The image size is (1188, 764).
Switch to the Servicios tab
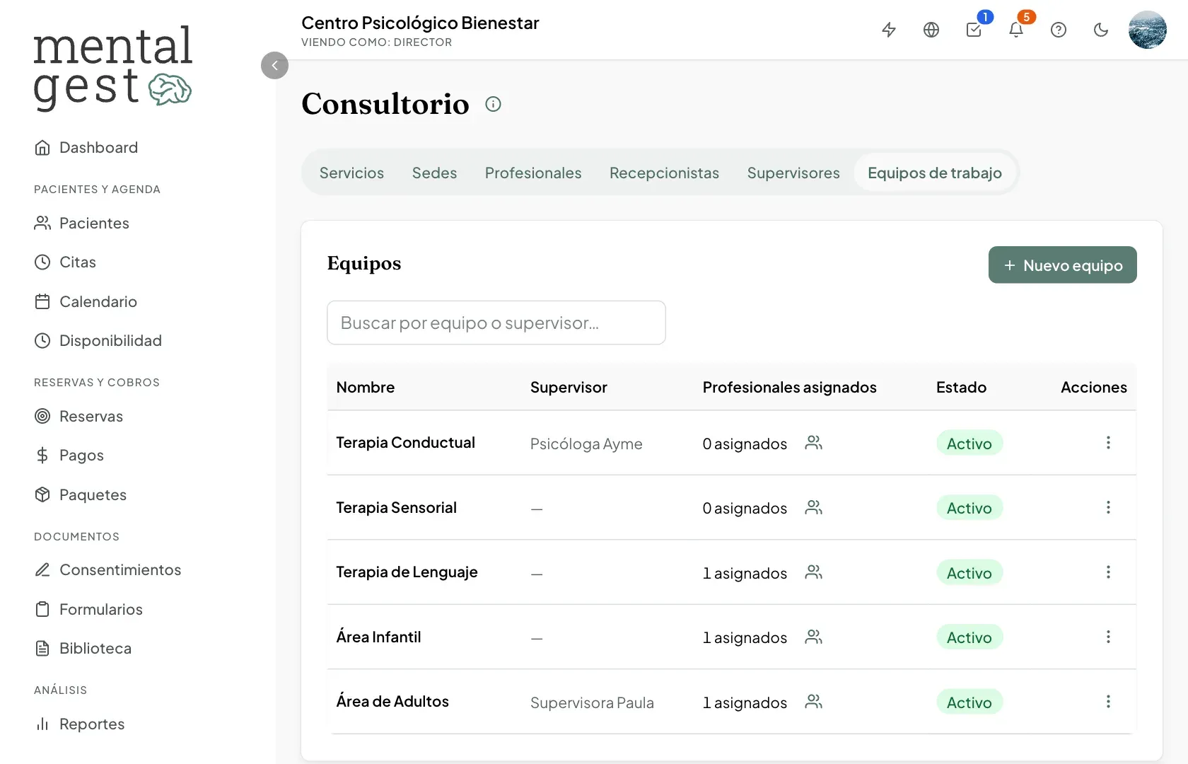(351, 173)
